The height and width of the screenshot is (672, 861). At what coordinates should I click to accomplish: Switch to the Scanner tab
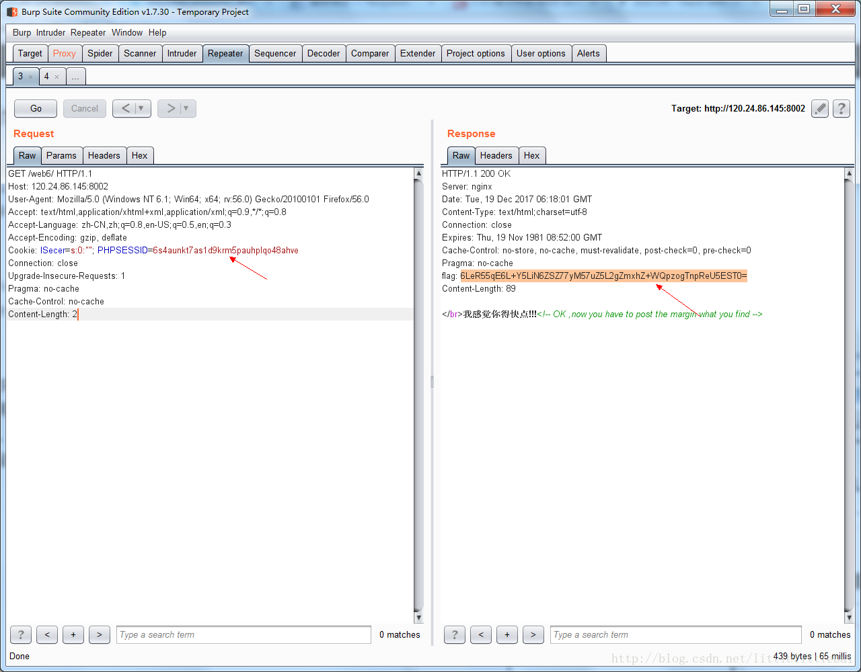click(x=140, y=53)
